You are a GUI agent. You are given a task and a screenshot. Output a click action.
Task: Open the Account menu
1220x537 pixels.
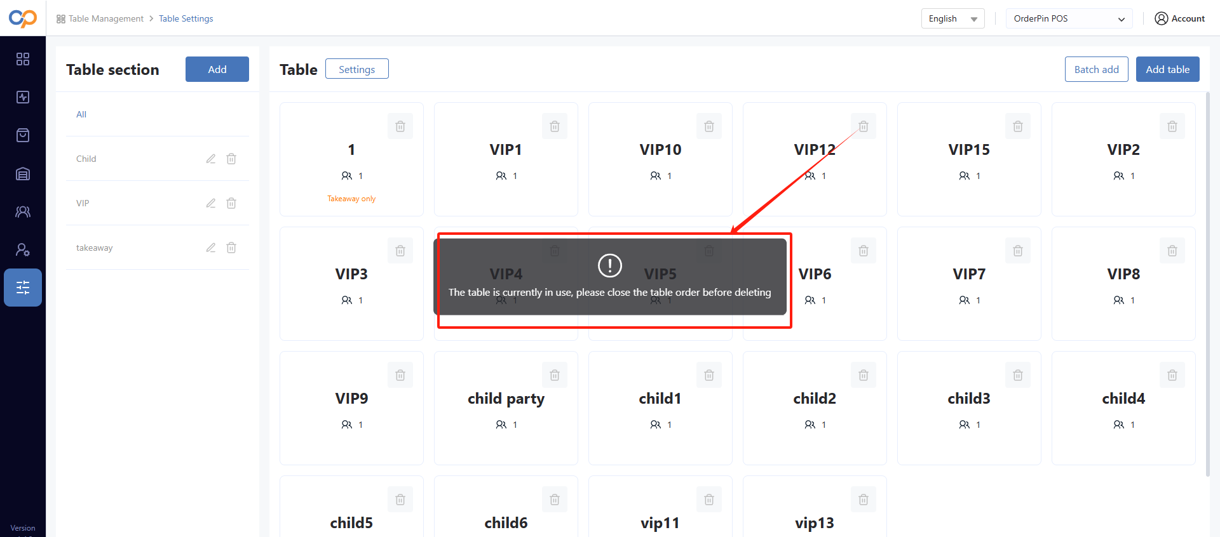pyautogui.click(x=1179, y=18)
